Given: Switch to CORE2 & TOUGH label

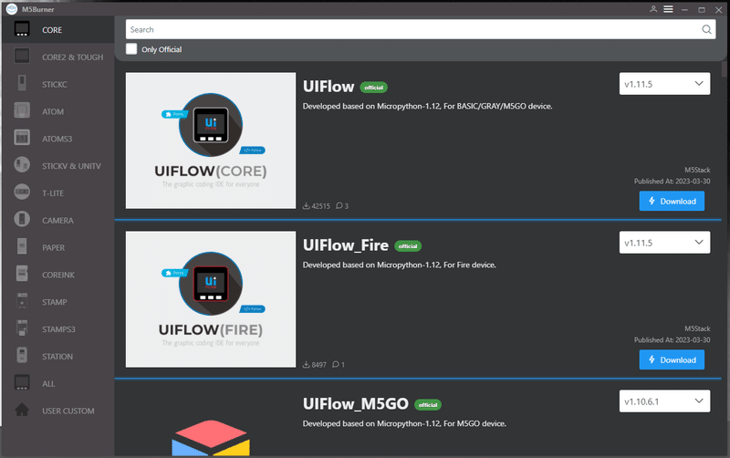Looking at the screenshot, I should coord(73,57).
